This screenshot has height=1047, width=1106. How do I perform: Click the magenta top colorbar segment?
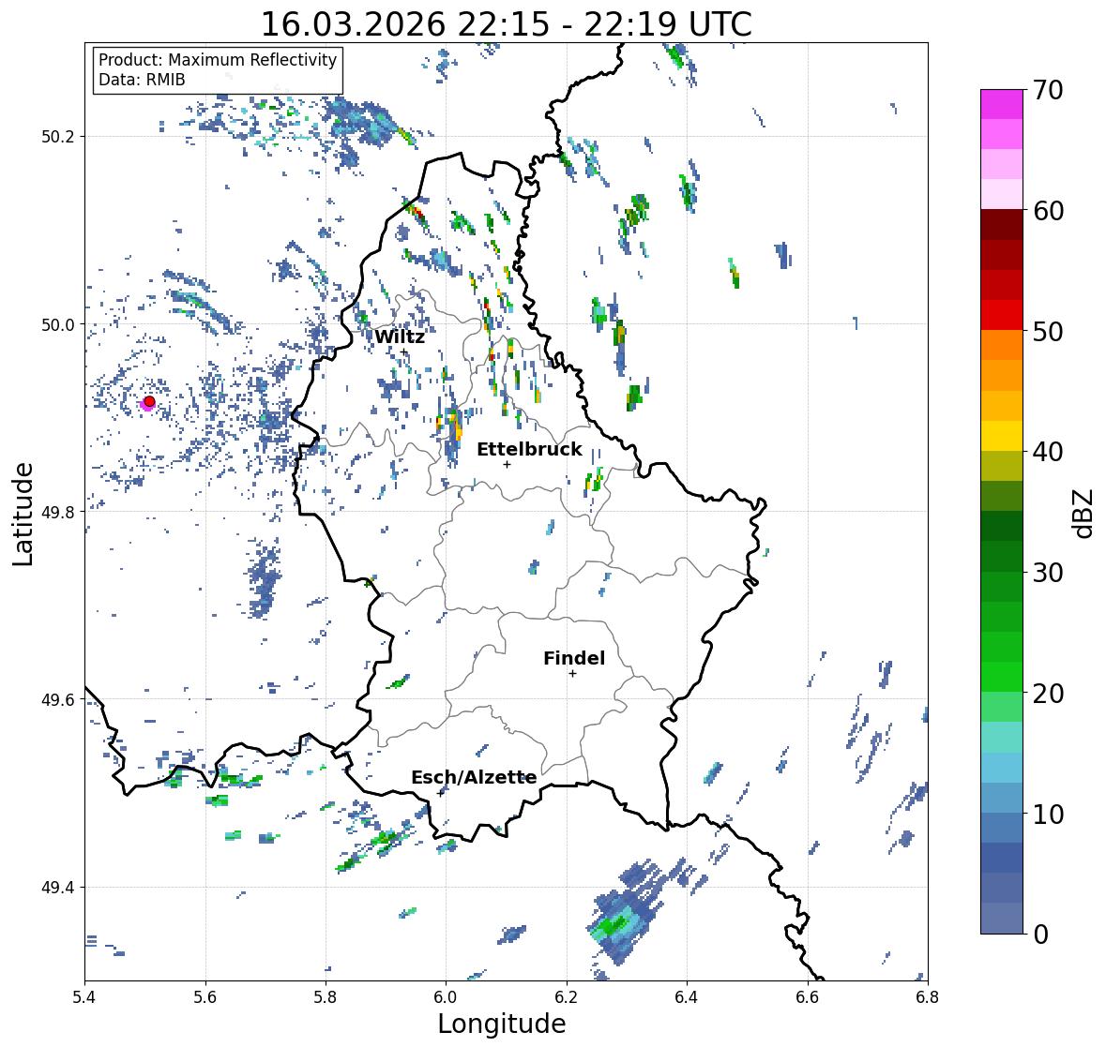click(x=1002, y=104)
